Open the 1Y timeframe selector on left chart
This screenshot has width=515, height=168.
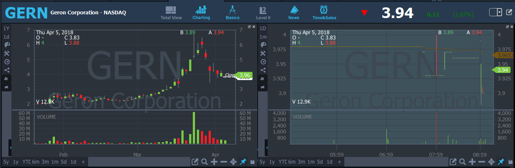pos(6,28)
